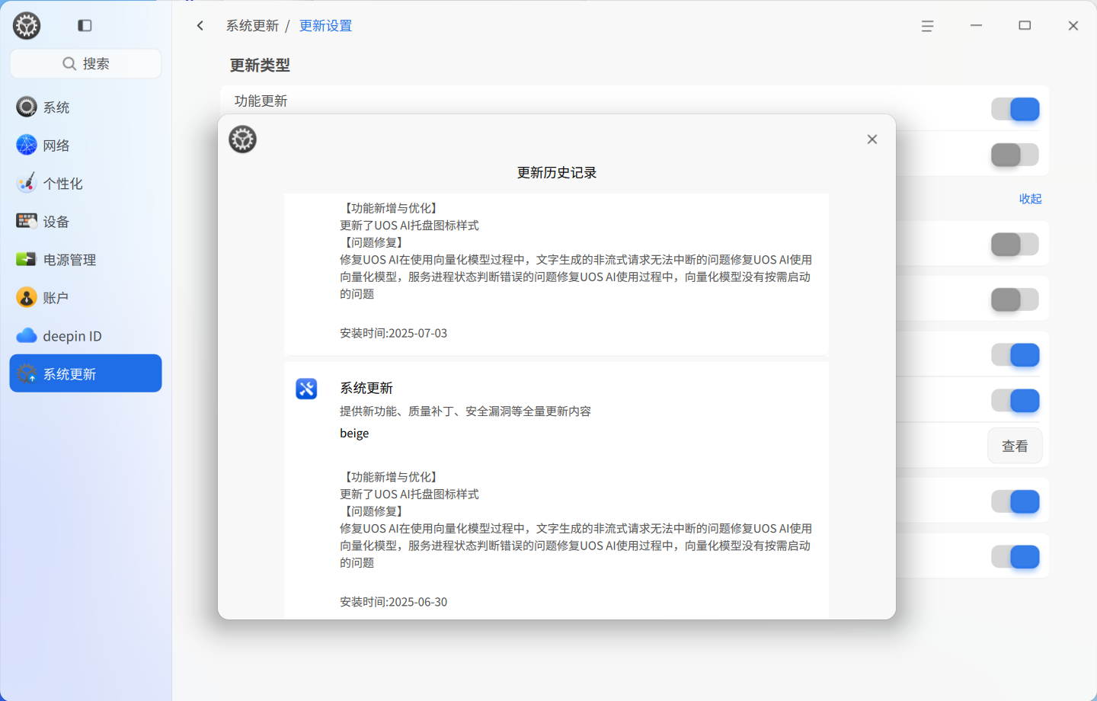Open 电源管理 battery icon in sidebar
Screen dimensions: 1097x701
click(27, 259)
